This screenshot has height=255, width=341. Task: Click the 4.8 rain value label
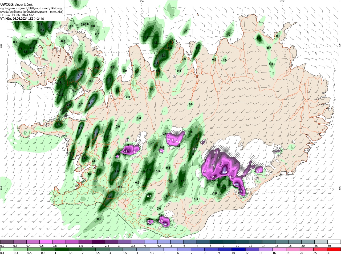click(x=96, y=134)
